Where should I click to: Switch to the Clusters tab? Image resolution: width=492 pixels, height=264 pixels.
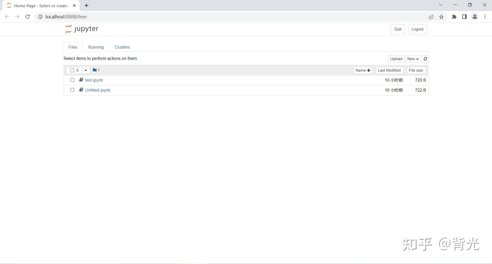coord(122,47)
